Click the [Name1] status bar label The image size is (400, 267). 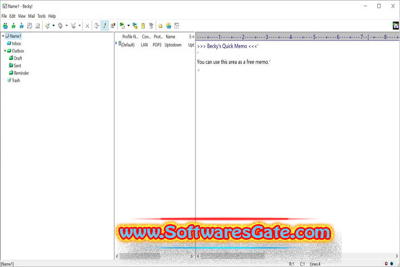pyautogui.click(x=7, y=264)
